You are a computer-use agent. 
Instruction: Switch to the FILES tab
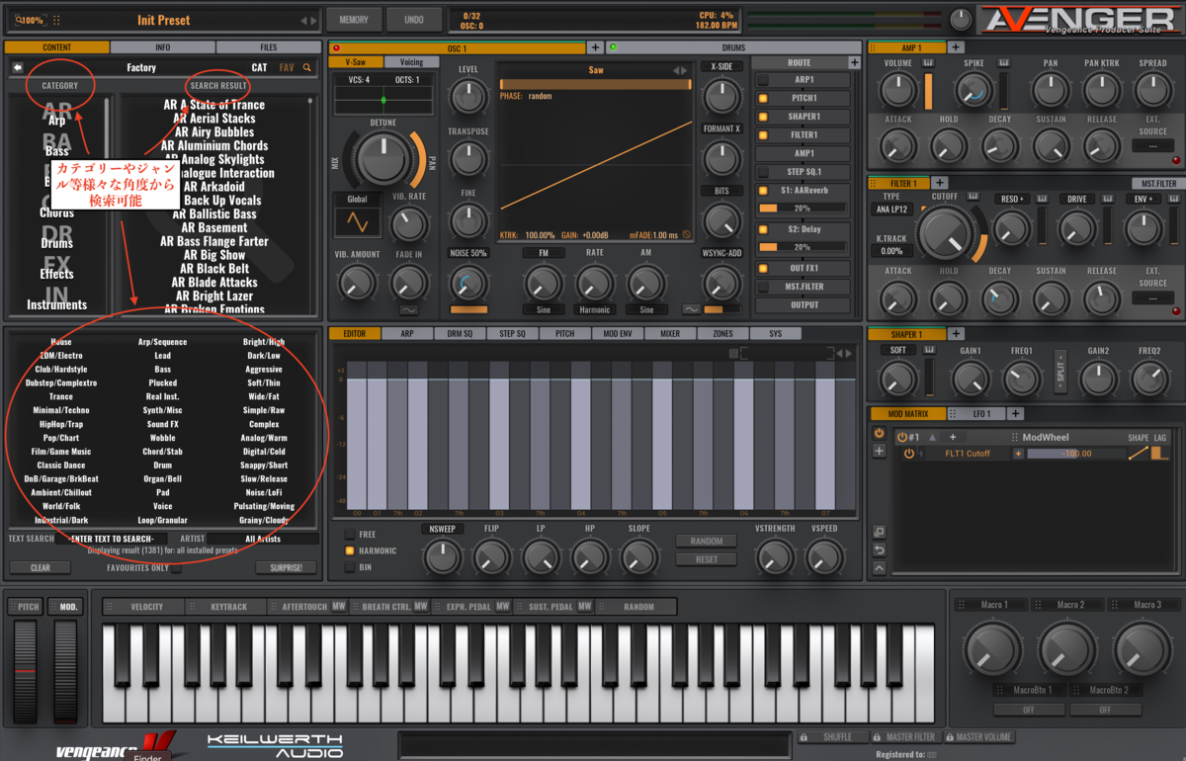269,47
